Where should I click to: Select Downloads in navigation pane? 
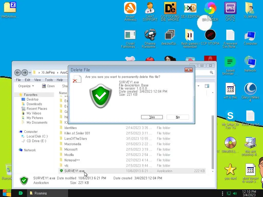click(x=34, y=104)
